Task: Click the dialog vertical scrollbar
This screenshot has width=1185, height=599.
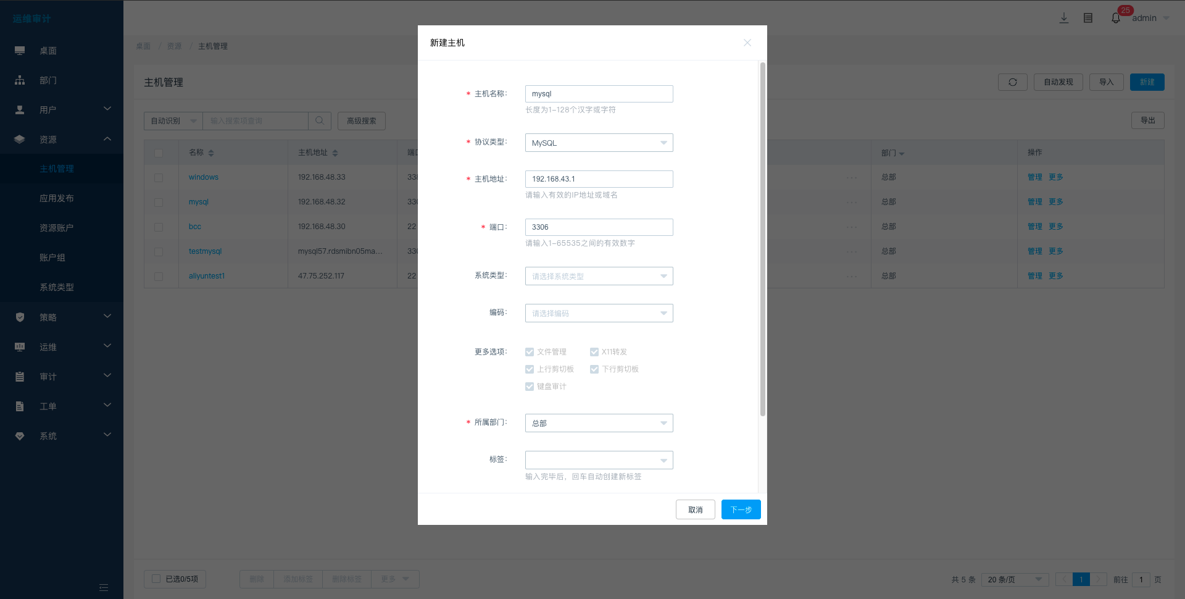Action: 763,239
